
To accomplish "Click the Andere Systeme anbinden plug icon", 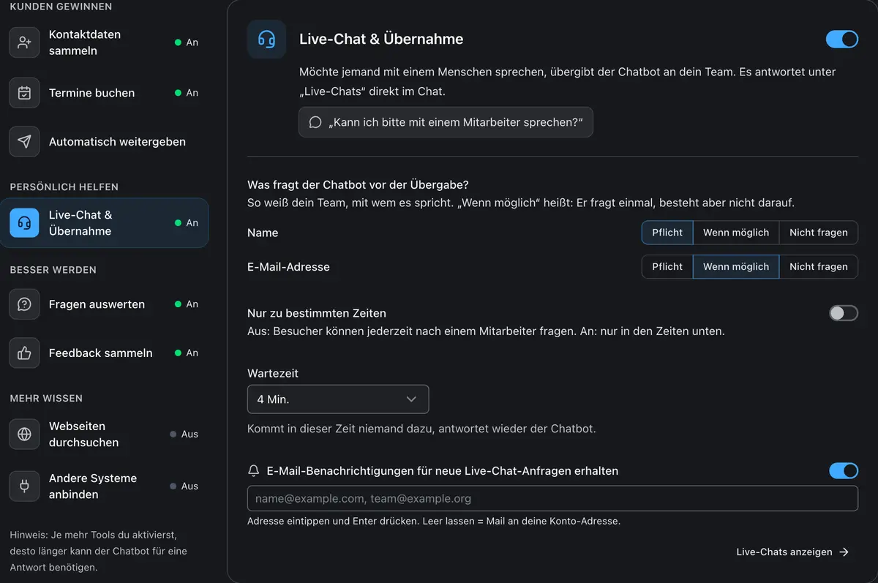I will tap(24, 486).
